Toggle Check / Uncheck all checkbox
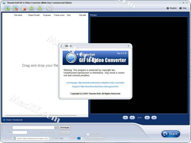This screenshot has width=191, height=143. point(4,120)
